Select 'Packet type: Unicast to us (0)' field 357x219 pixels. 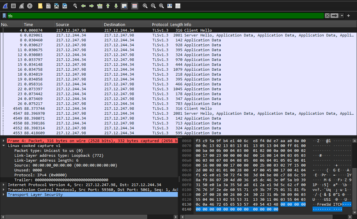tap(48, 151)
